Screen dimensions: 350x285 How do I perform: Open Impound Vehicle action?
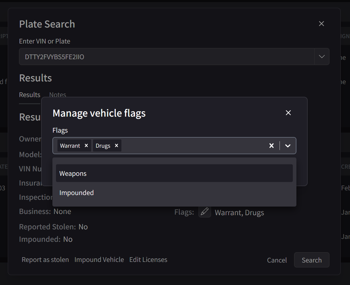click(x=99, y=260)
